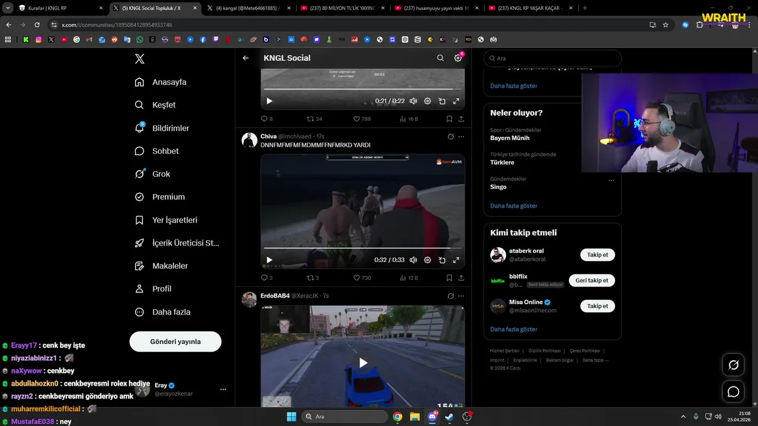
Task: Open Yer İşaretleri bookmarks
Action: (166, 220)
